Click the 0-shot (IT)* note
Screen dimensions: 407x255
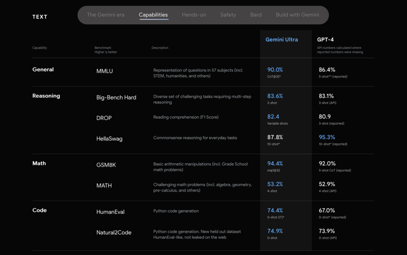[x=276, y=217]
